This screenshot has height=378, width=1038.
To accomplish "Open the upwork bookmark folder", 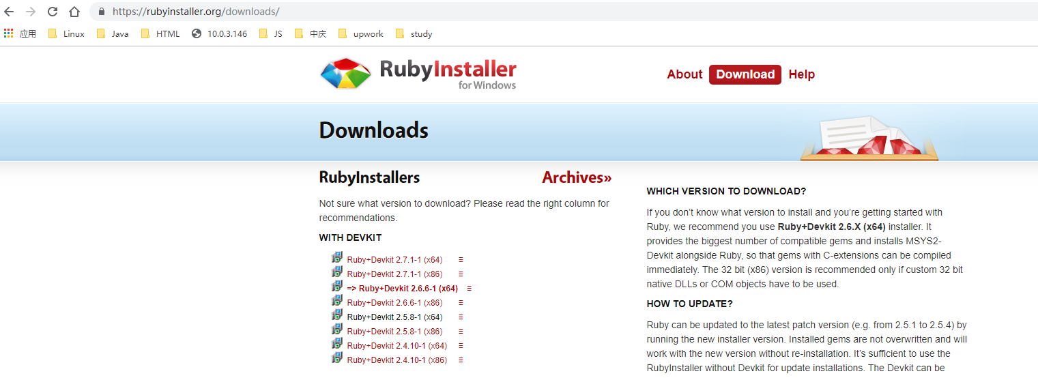I will coord(360,33).
